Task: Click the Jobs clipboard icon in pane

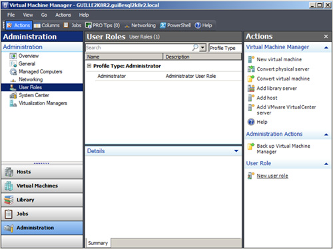Action: pos(9,214)
